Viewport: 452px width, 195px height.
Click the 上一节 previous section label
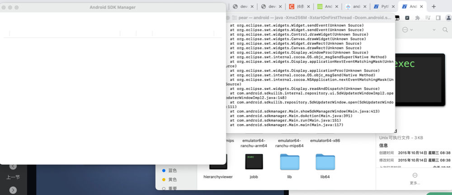click(13, 177)
